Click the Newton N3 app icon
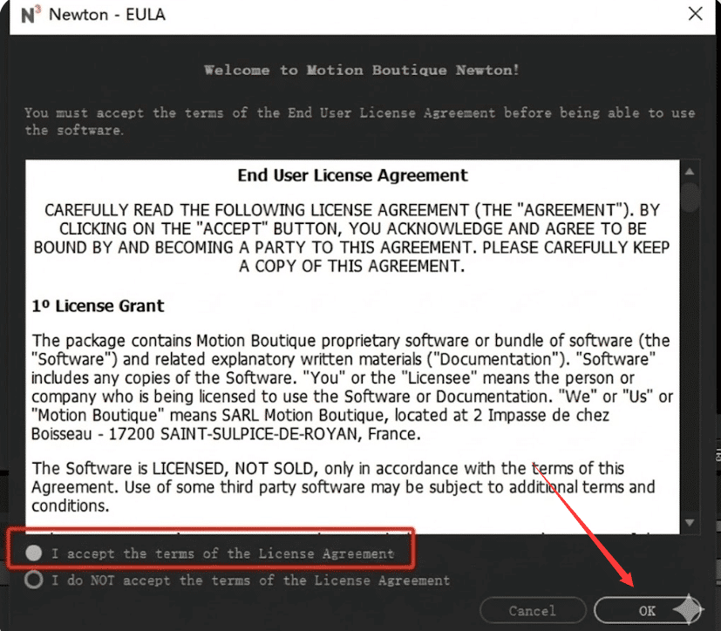 pyautogui.click(x=31, y=15)
